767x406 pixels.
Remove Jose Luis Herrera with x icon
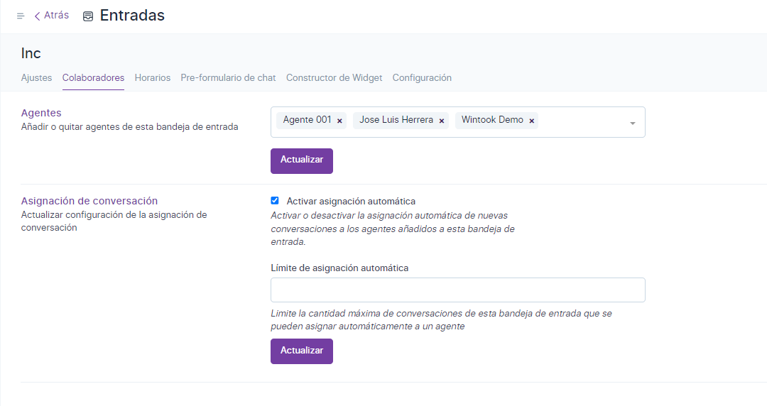pyautogui.click(x=442, y=121)
